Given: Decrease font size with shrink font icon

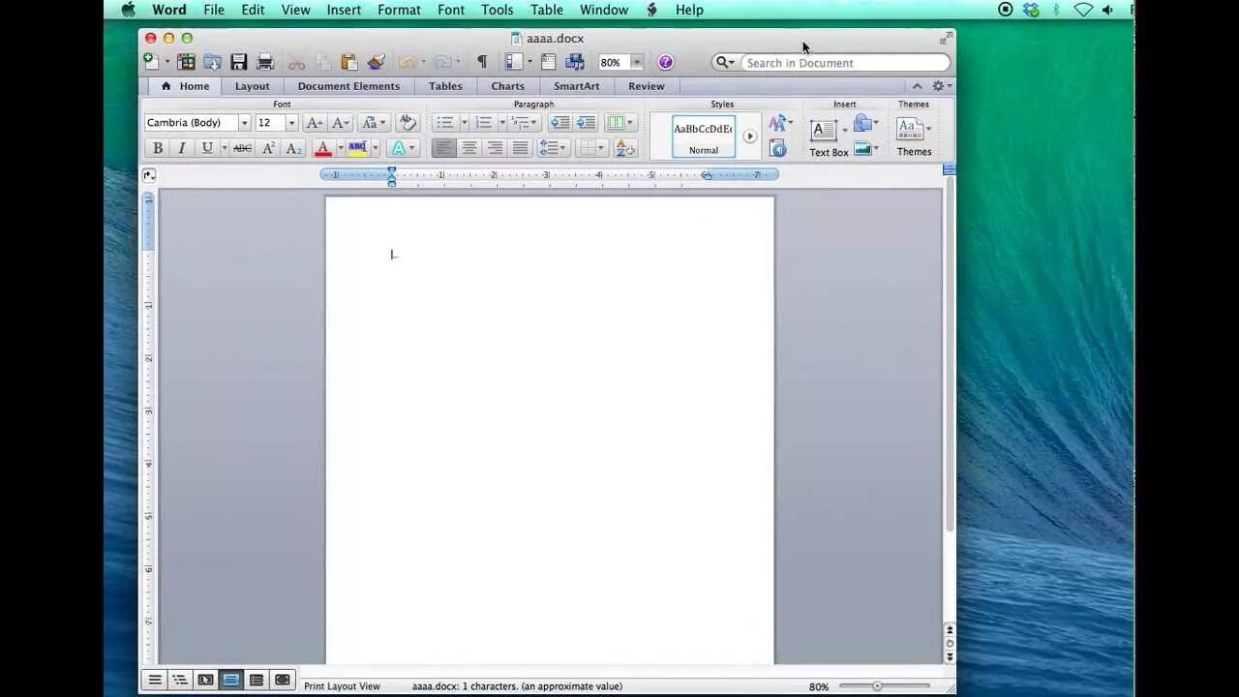Looking at the screenshot, I should 341,123.
